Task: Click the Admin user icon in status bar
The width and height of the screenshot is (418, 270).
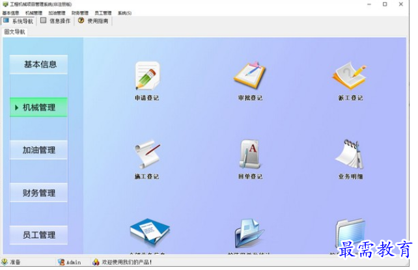Action: coord(61,262)
